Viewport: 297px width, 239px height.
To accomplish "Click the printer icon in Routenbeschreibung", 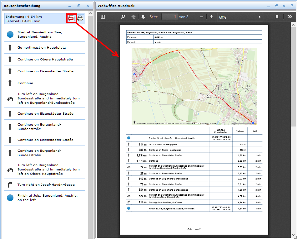I will click(x=80, y=18).
